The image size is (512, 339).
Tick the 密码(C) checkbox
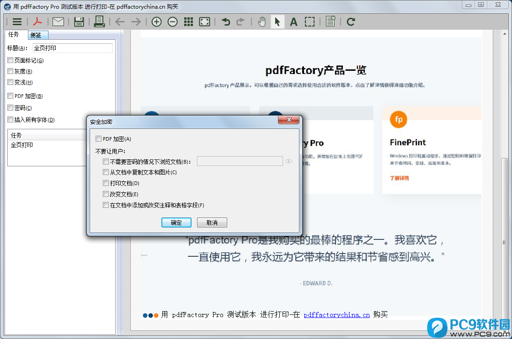[11, 108]
